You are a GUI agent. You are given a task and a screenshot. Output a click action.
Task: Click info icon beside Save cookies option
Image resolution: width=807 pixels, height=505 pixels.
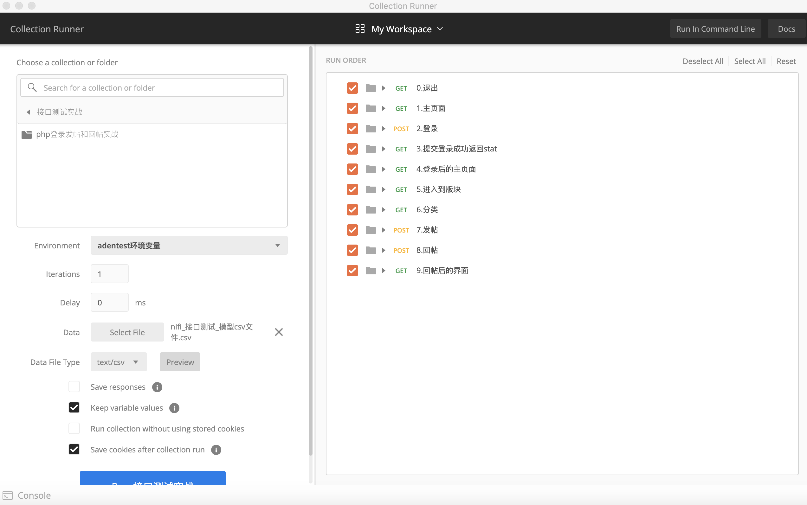pos(216,450)
